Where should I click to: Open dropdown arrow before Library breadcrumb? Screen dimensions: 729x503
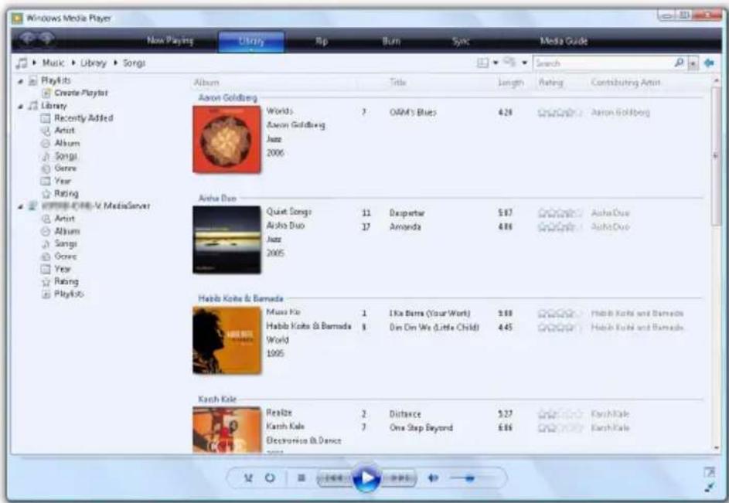[73, 63]
